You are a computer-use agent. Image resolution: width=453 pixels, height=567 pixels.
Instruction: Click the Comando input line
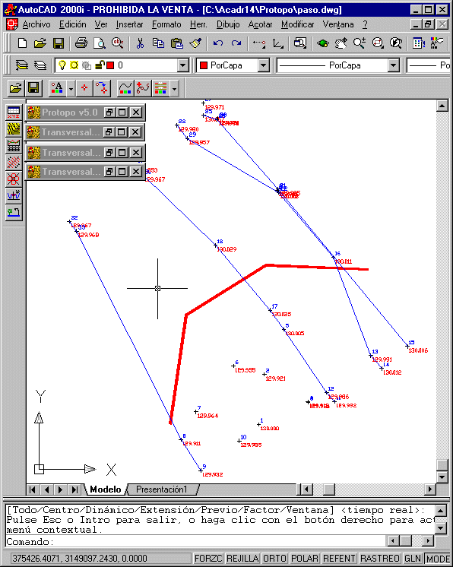point(196,541)
